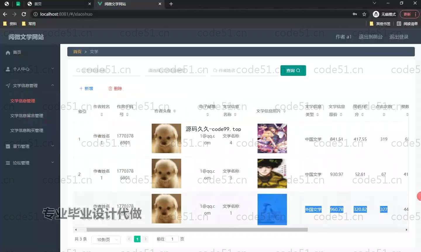Close the 阅微文学网站 browser tab
The image size is (421, 252).
(x=160, y=4)
